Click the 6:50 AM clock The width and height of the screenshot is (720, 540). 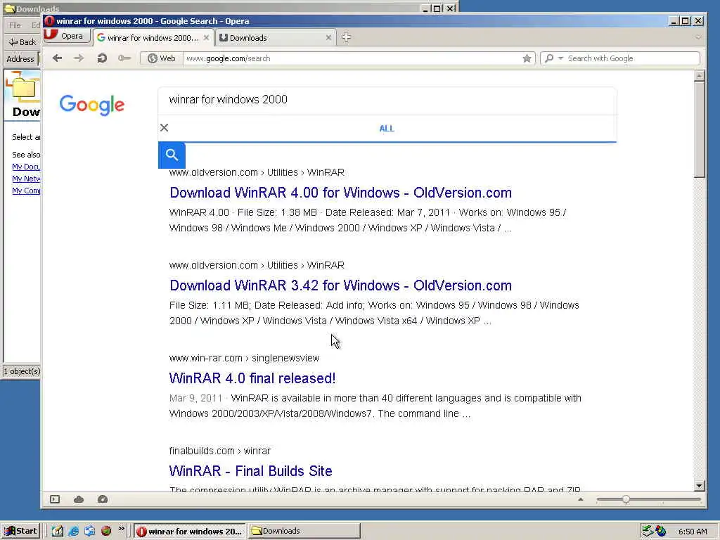coord(693,532)
